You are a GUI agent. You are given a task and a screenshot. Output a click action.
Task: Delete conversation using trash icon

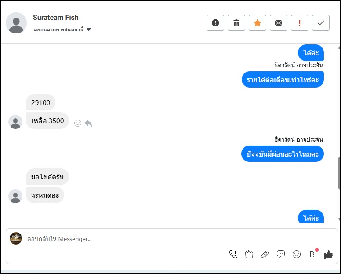coord(236,23)
